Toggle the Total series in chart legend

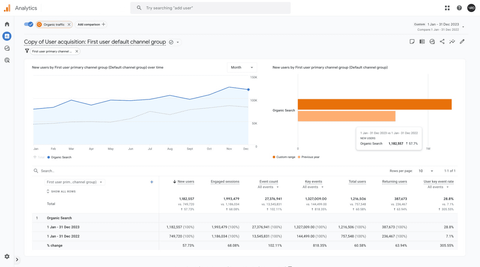tap(39, 157)
